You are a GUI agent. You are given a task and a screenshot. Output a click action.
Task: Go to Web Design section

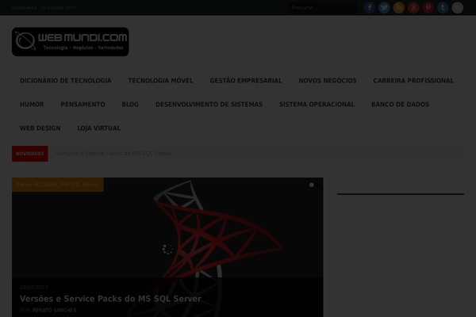pos(40,128)
